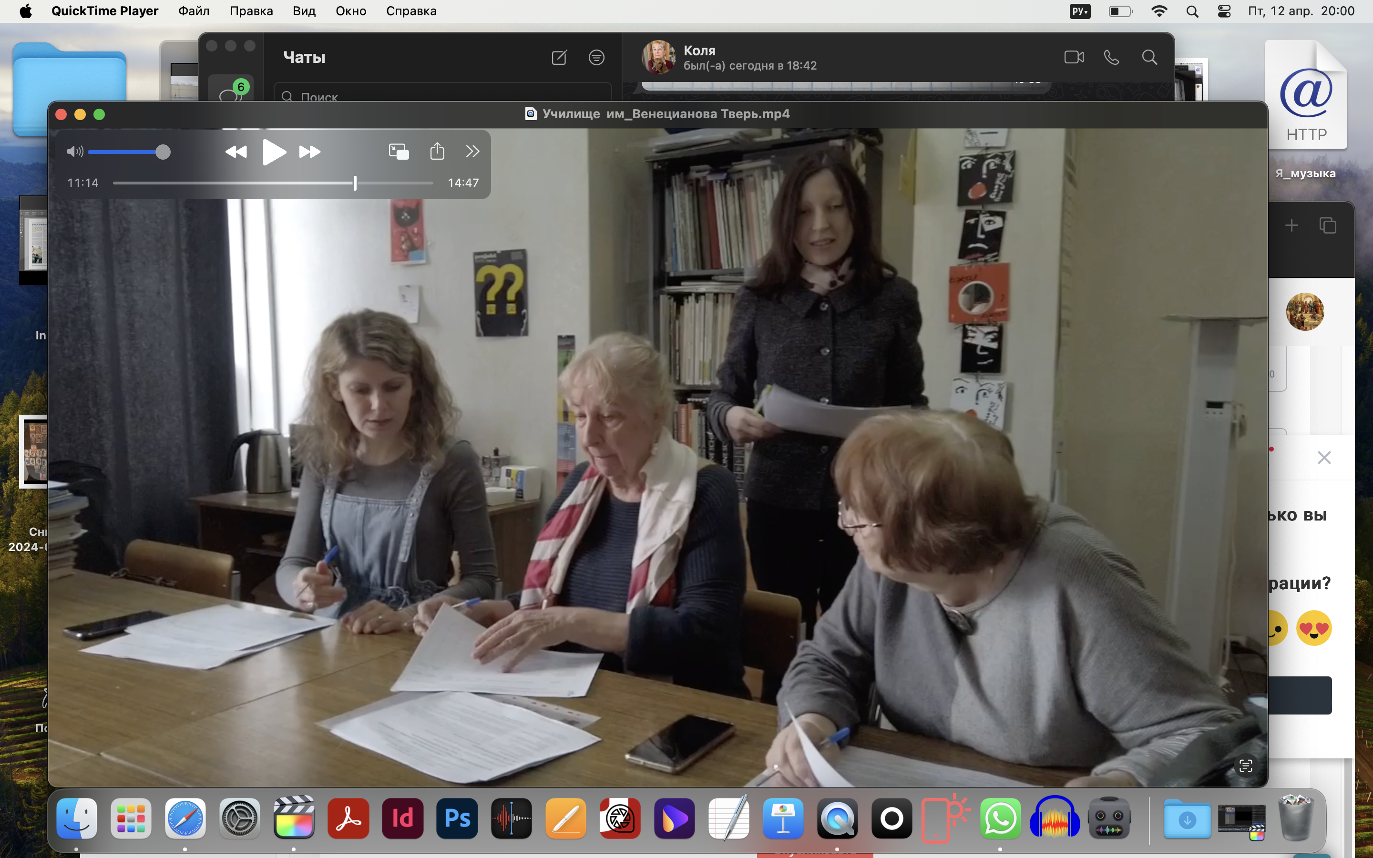
Task: Switch keyboard input language indicator
Action: click(x=1080, y=11)
